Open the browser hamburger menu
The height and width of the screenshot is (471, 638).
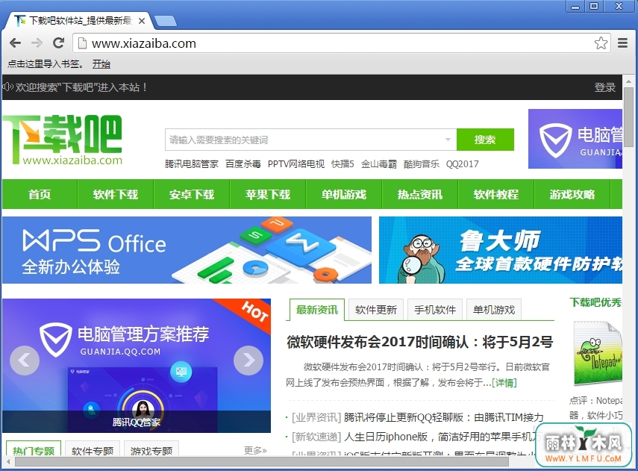pyautogui.click(x=622, y=43)
